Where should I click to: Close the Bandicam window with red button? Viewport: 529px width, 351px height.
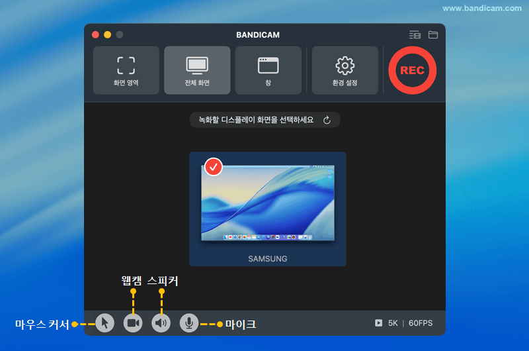95,35
